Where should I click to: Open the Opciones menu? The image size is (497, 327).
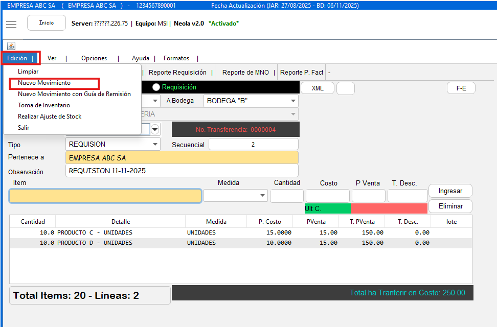click(x=94, y=58)
